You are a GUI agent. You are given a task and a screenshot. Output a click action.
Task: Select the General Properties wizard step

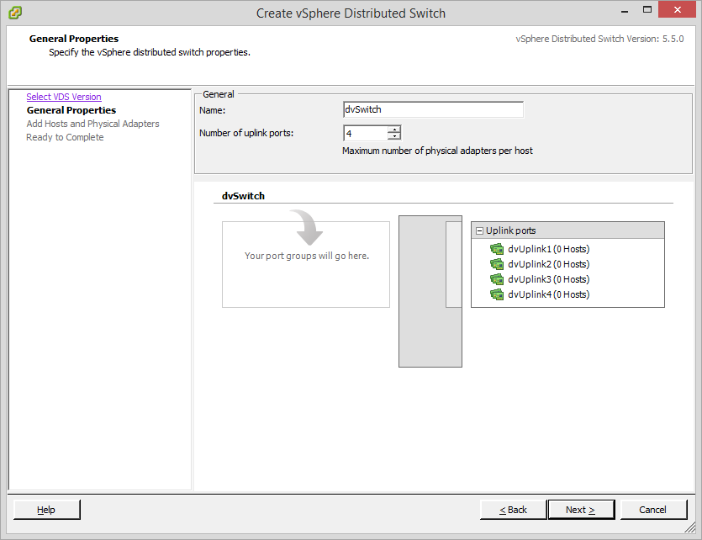point(71,110)
